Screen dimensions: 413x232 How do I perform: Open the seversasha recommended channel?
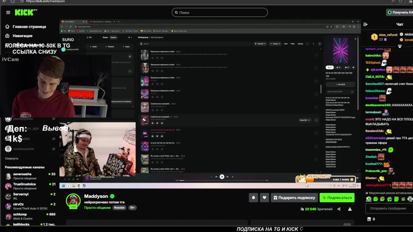(x=30, y=176)
